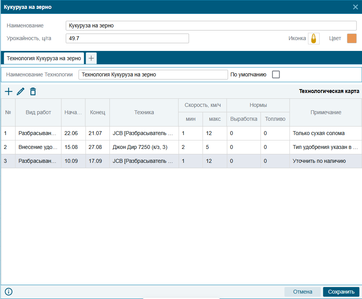Open the corn icon picker
Image resolution: width=362 pixels, height=299 pixels.
click(x=314, y=39)
